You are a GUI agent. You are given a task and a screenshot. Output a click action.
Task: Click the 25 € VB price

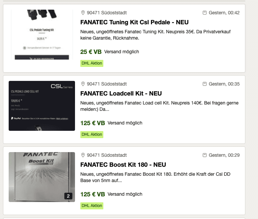pos(91,52)
